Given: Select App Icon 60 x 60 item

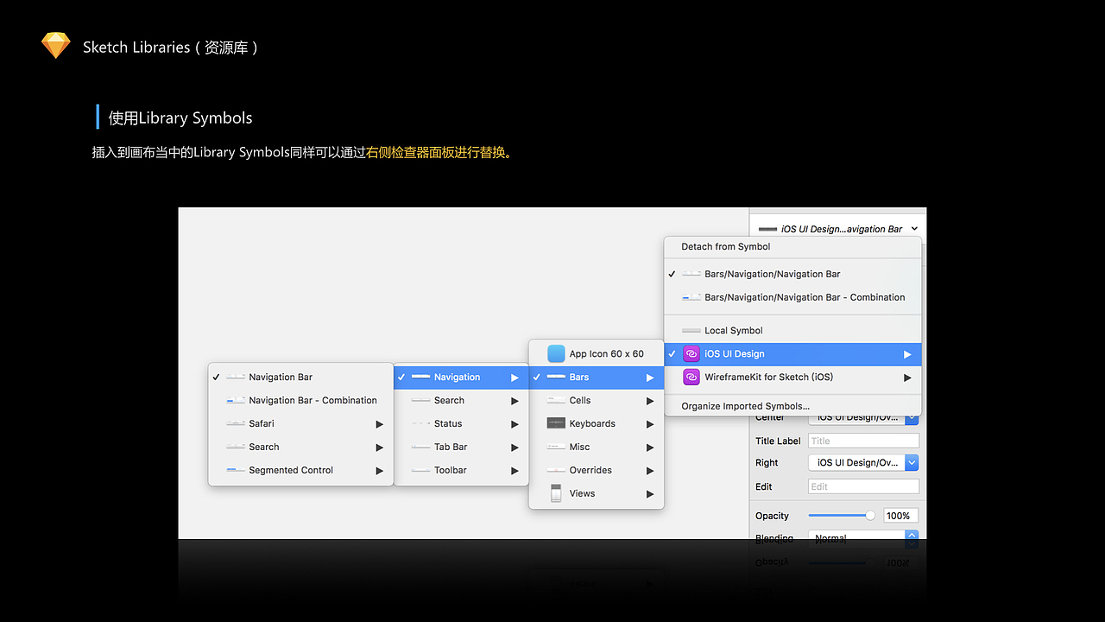Looking at the screenshot, I should (x=596, y=353).
